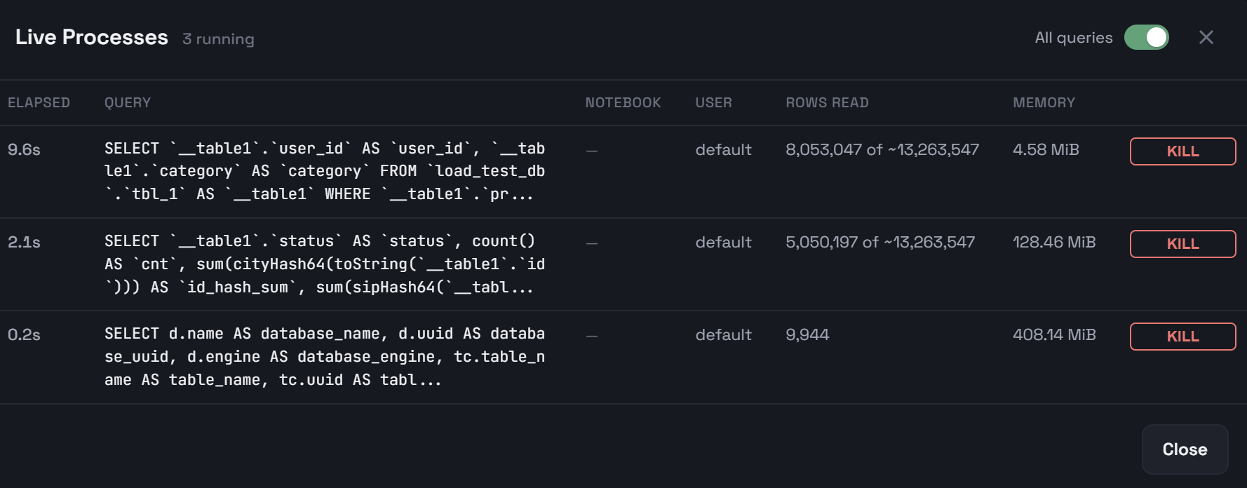Kill the 9.6s user_id query
Viewport: 1247px width, 488px height.
click(1182, 151)
